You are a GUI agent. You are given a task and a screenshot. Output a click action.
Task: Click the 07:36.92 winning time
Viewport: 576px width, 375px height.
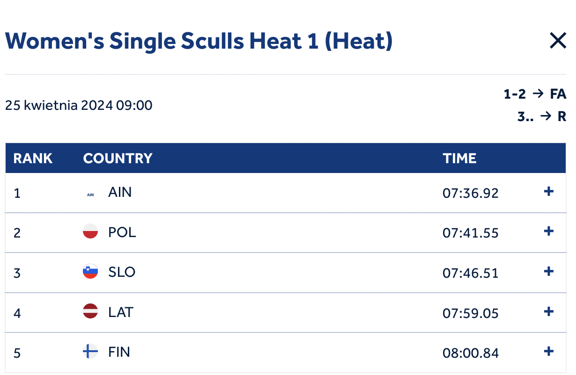[471, 193]
